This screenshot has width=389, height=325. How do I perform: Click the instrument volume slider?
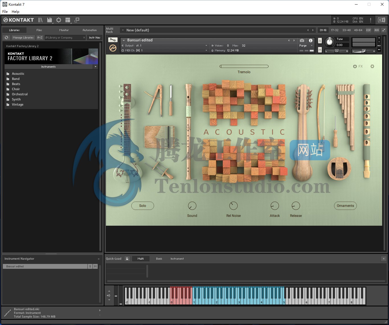[364, 51]
